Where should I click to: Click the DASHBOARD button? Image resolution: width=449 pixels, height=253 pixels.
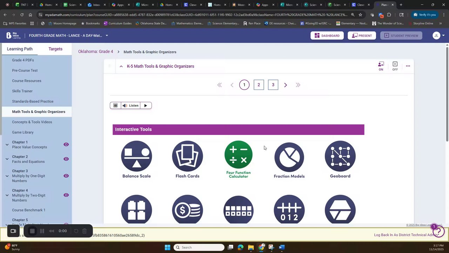tap(327, 35)
